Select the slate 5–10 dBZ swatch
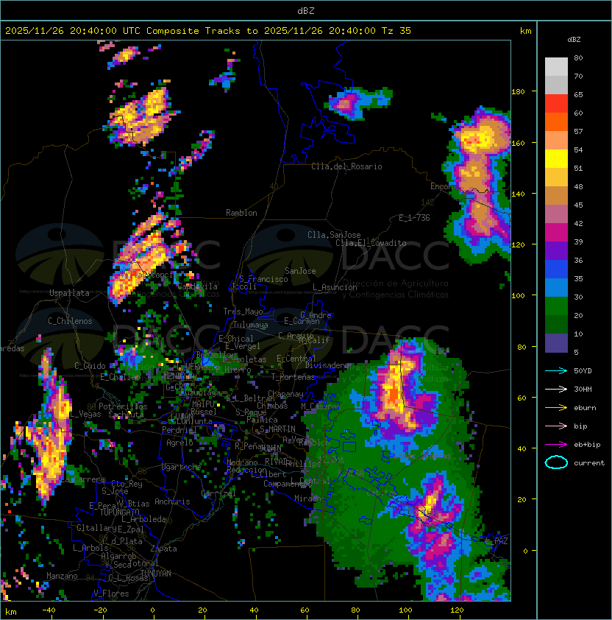Screen dimensions: 612x620 point(556,343)
